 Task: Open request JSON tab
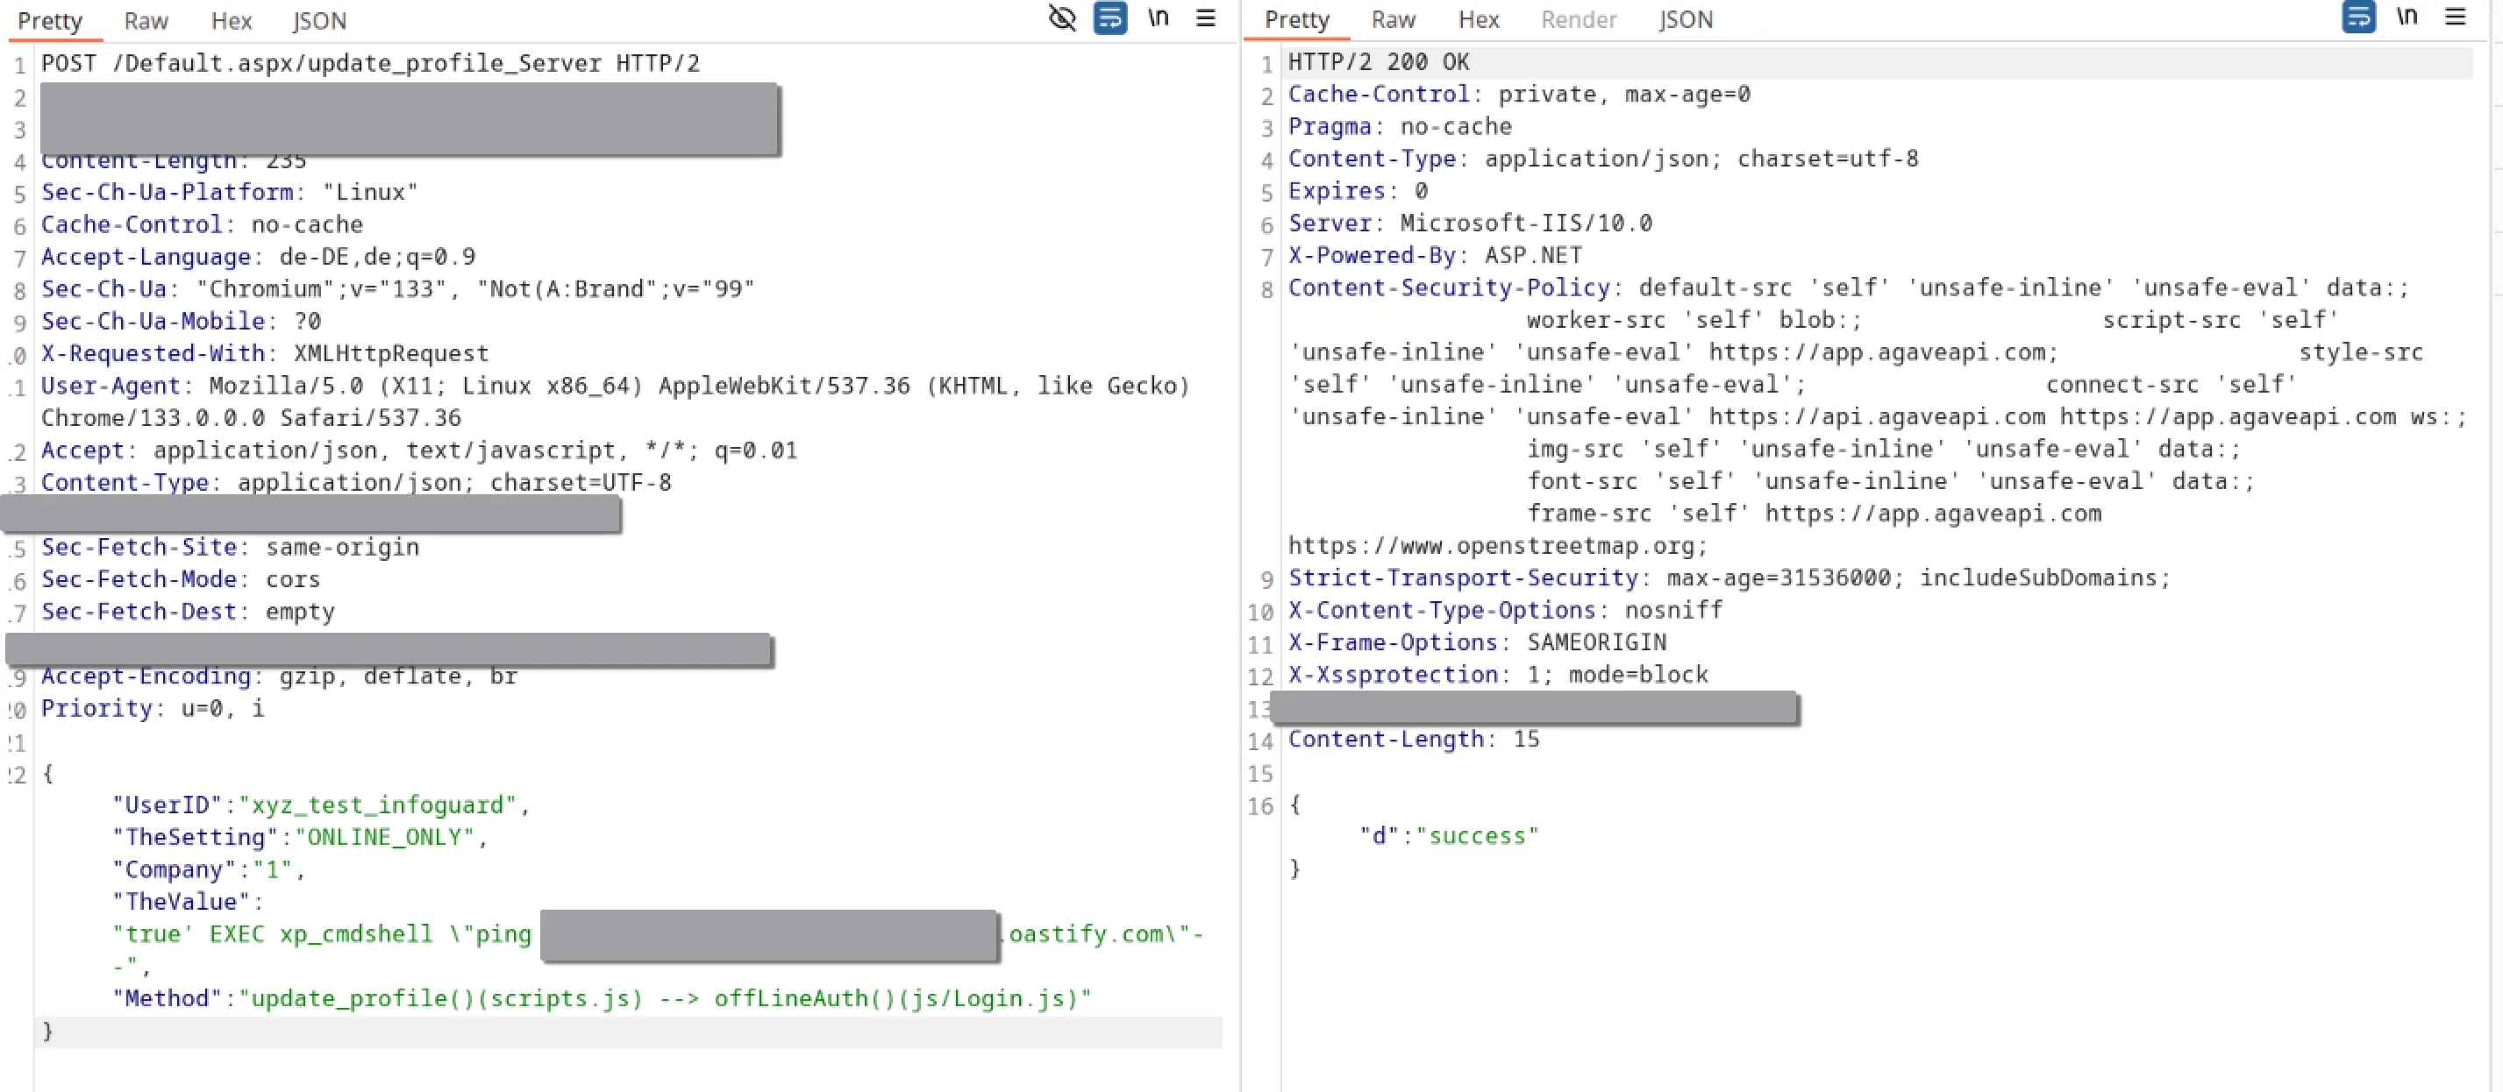pyautogui.click(x=318, y=21)
